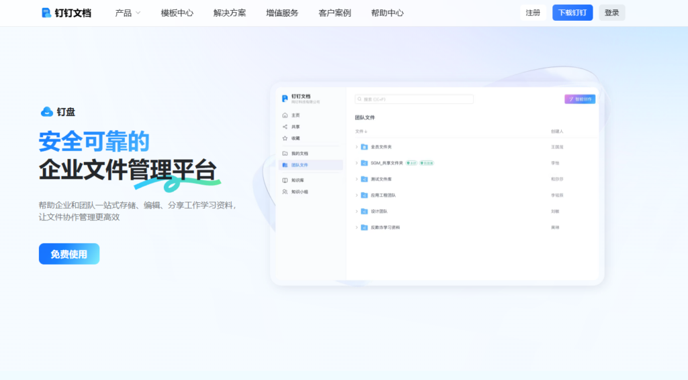688x380 pixels.
Task: Click the book icon beside 知识库
Action: 285,180
